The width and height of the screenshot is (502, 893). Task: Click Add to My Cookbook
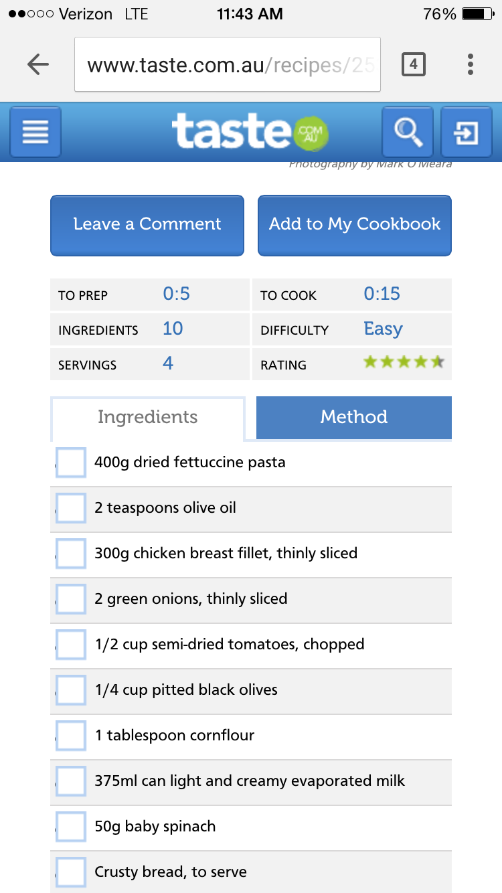[355, 225]
